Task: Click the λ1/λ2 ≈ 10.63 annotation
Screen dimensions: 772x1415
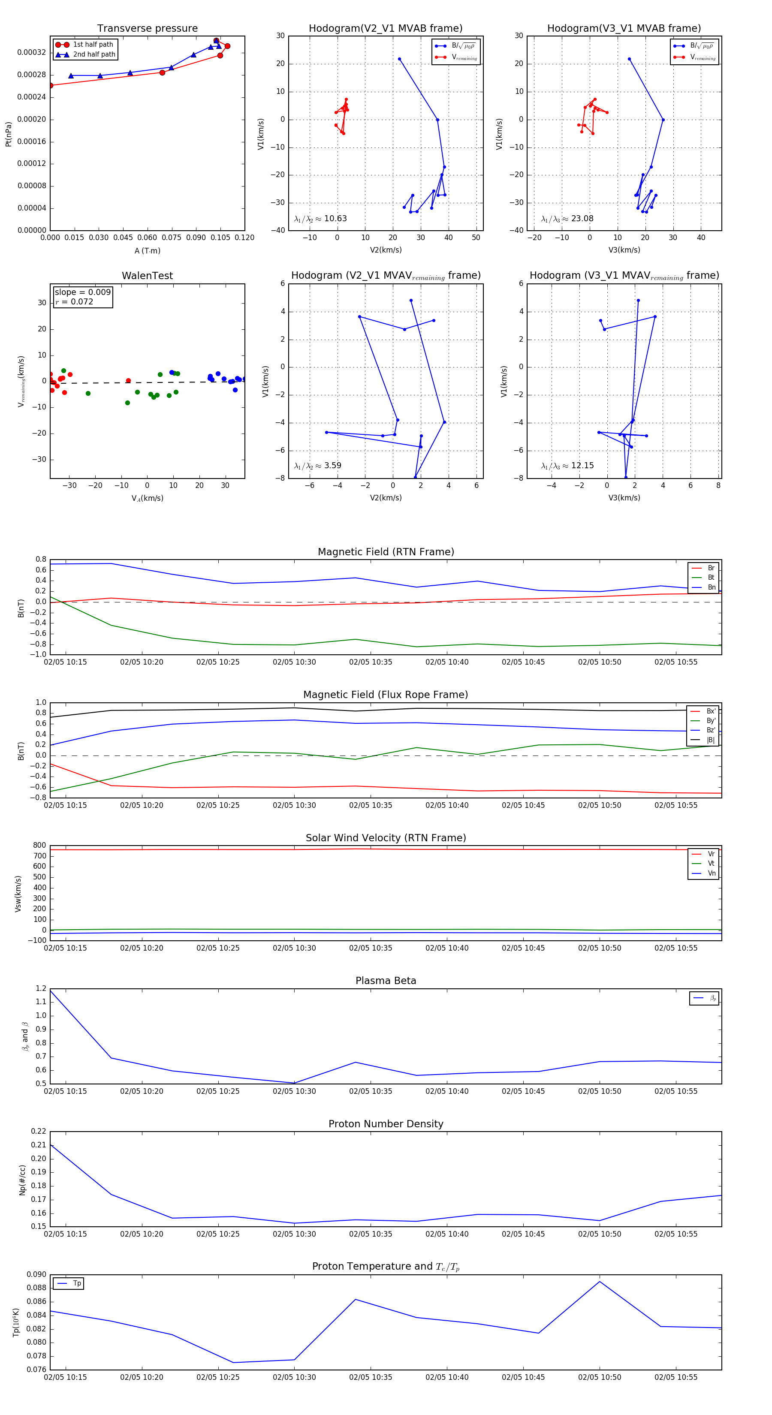Action: pyautogui.click(x=320, y=219)
